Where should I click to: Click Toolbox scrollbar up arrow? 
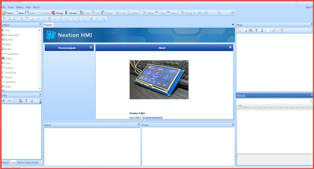[x=39, y=30]
